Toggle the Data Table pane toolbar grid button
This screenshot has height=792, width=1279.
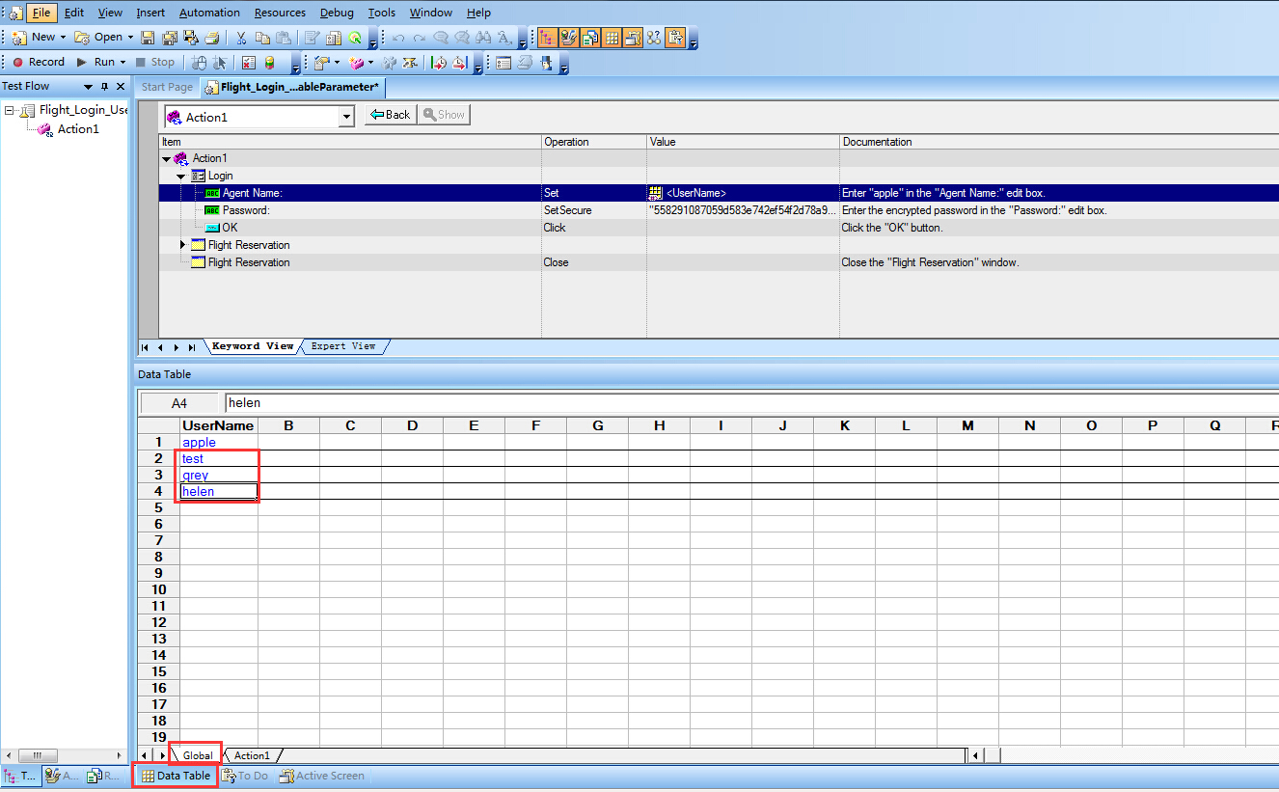pyautogui.click(x=612, y=38)
